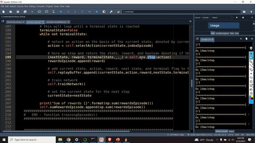The image size is (255, 143).
Task: Open the Search menu
Action: pos(13,6)
